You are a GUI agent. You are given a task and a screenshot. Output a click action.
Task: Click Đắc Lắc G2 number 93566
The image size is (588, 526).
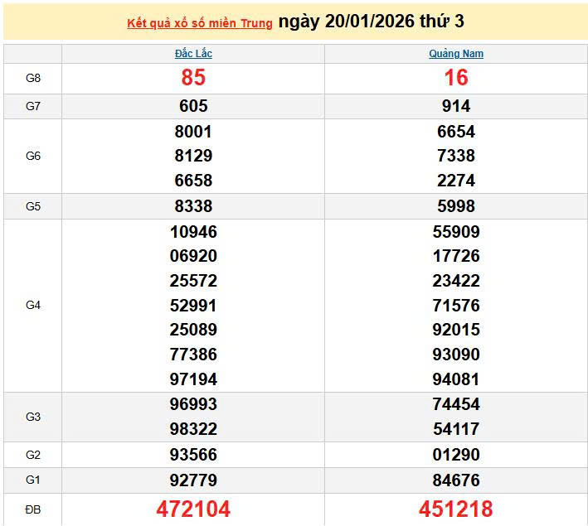click(x=193, y=455)
